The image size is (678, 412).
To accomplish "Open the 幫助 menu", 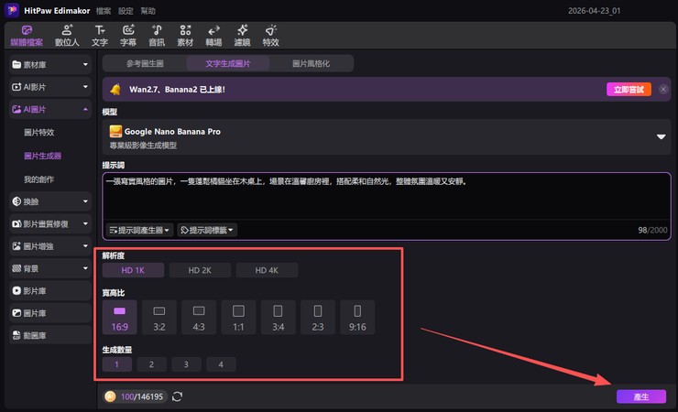I will 148,11.
